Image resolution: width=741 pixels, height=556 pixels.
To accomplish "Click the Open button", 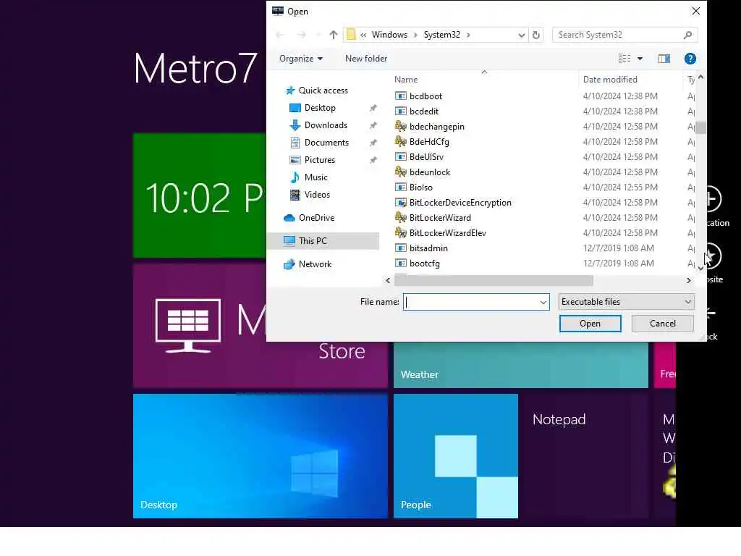I will [590, 324].
